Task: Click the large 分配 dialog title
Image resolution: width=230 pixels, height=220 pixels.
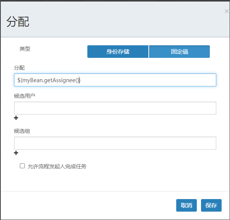Action: click(x=18, y=22)
